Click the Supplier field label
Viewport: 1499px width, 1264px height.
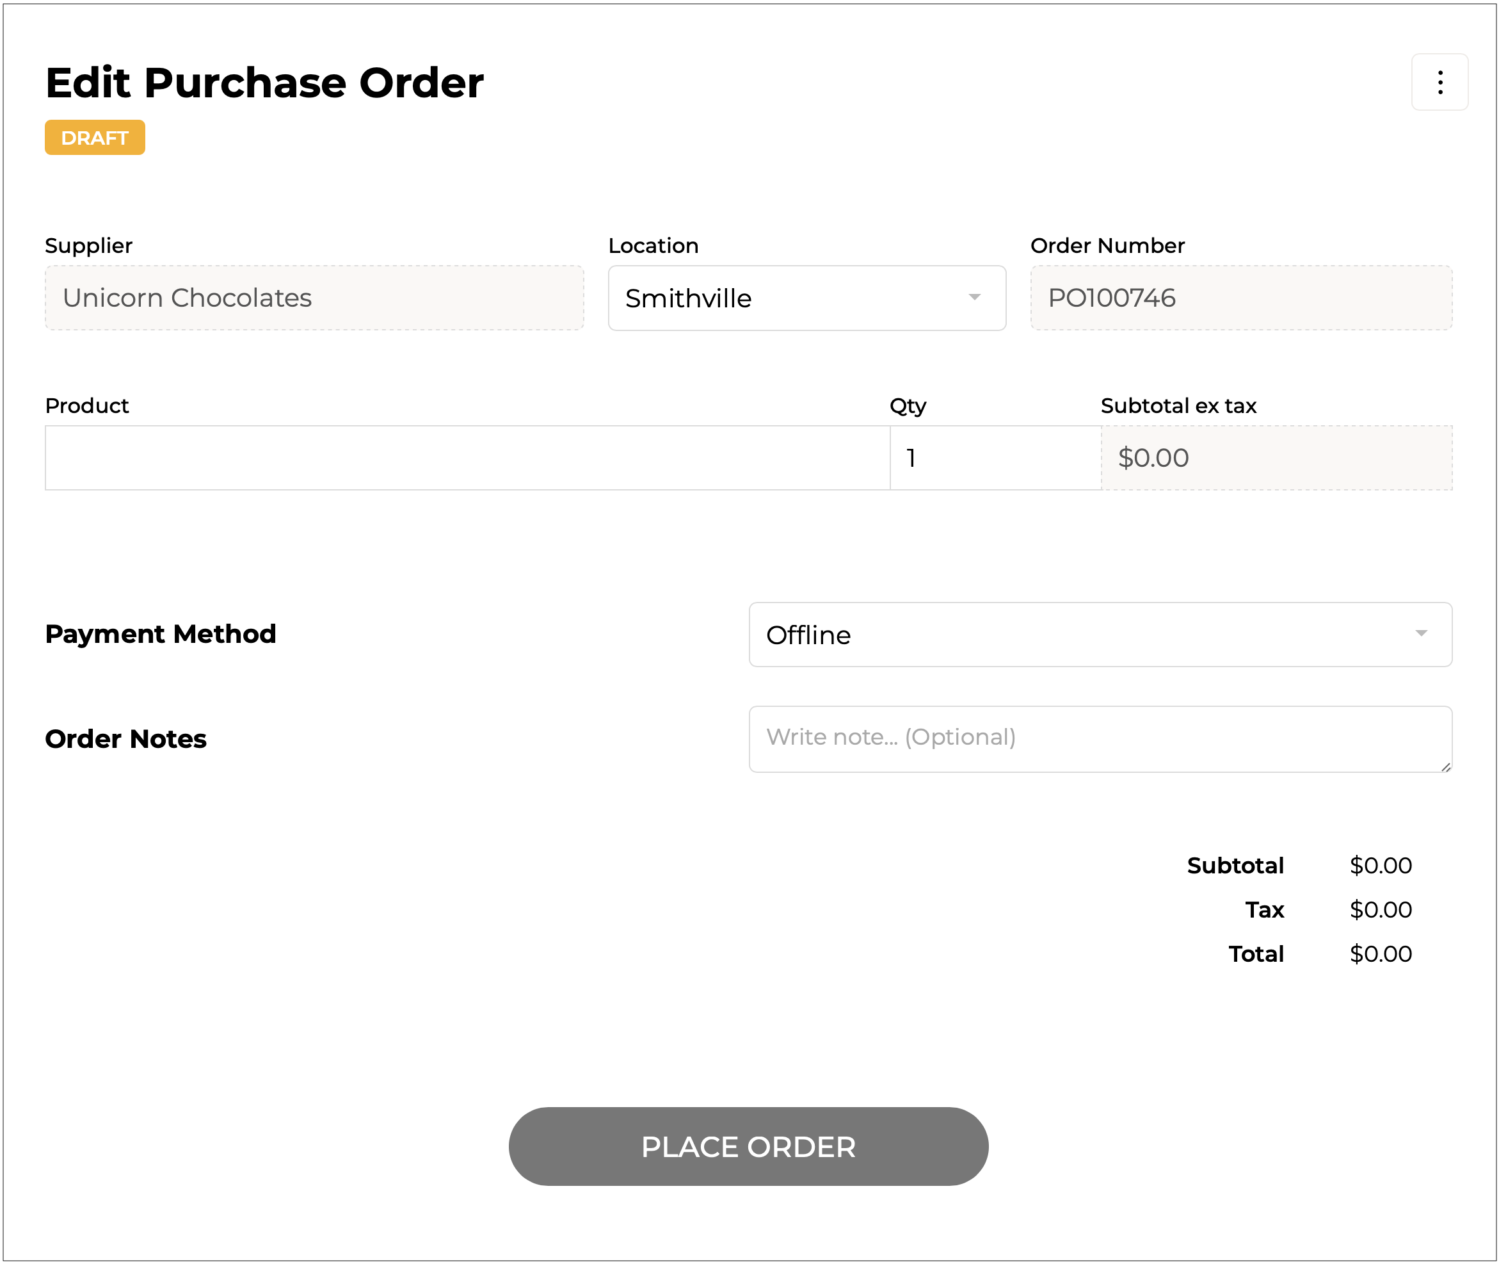88,246
